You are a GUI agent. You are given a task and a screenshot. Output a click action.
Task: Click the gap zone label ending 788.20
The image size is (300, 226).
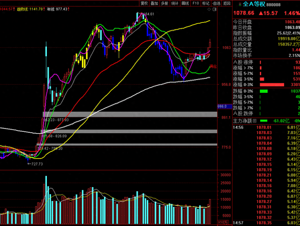point(51,149)
